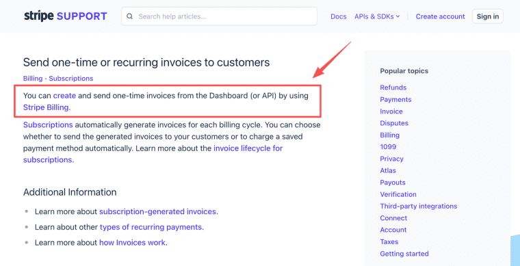The width and height of the screenshot is (520, 266).
Task: Select Account in Popular topics
Action: (x=393, y=230)
